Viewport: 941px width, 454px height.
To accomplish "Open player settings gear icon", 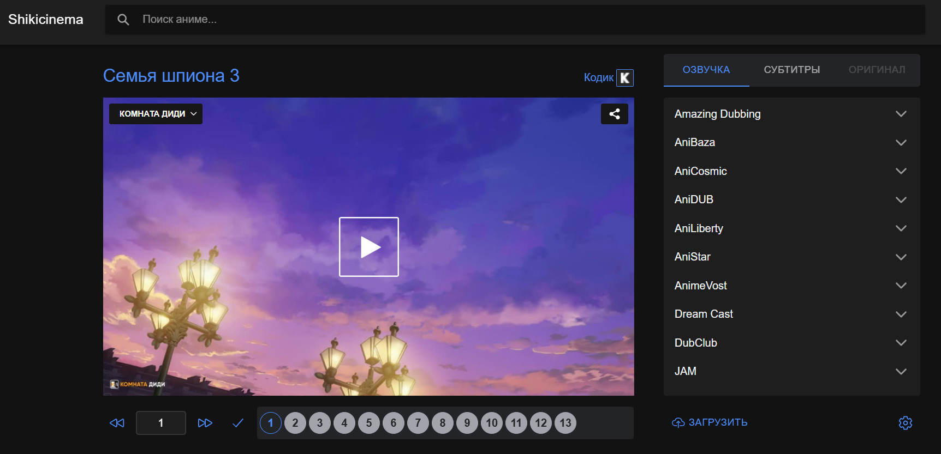I will 905,423.
